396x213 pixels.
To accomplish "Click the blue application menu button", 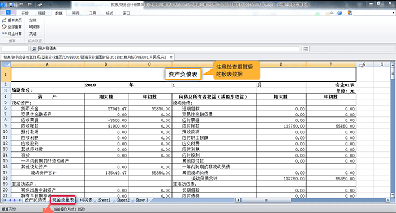I will (8, 12).
